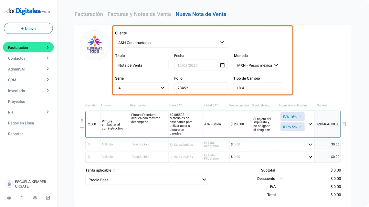Click the Nuevo button
The width and height of the screenshot is (369, 207).
click(28, 28)
